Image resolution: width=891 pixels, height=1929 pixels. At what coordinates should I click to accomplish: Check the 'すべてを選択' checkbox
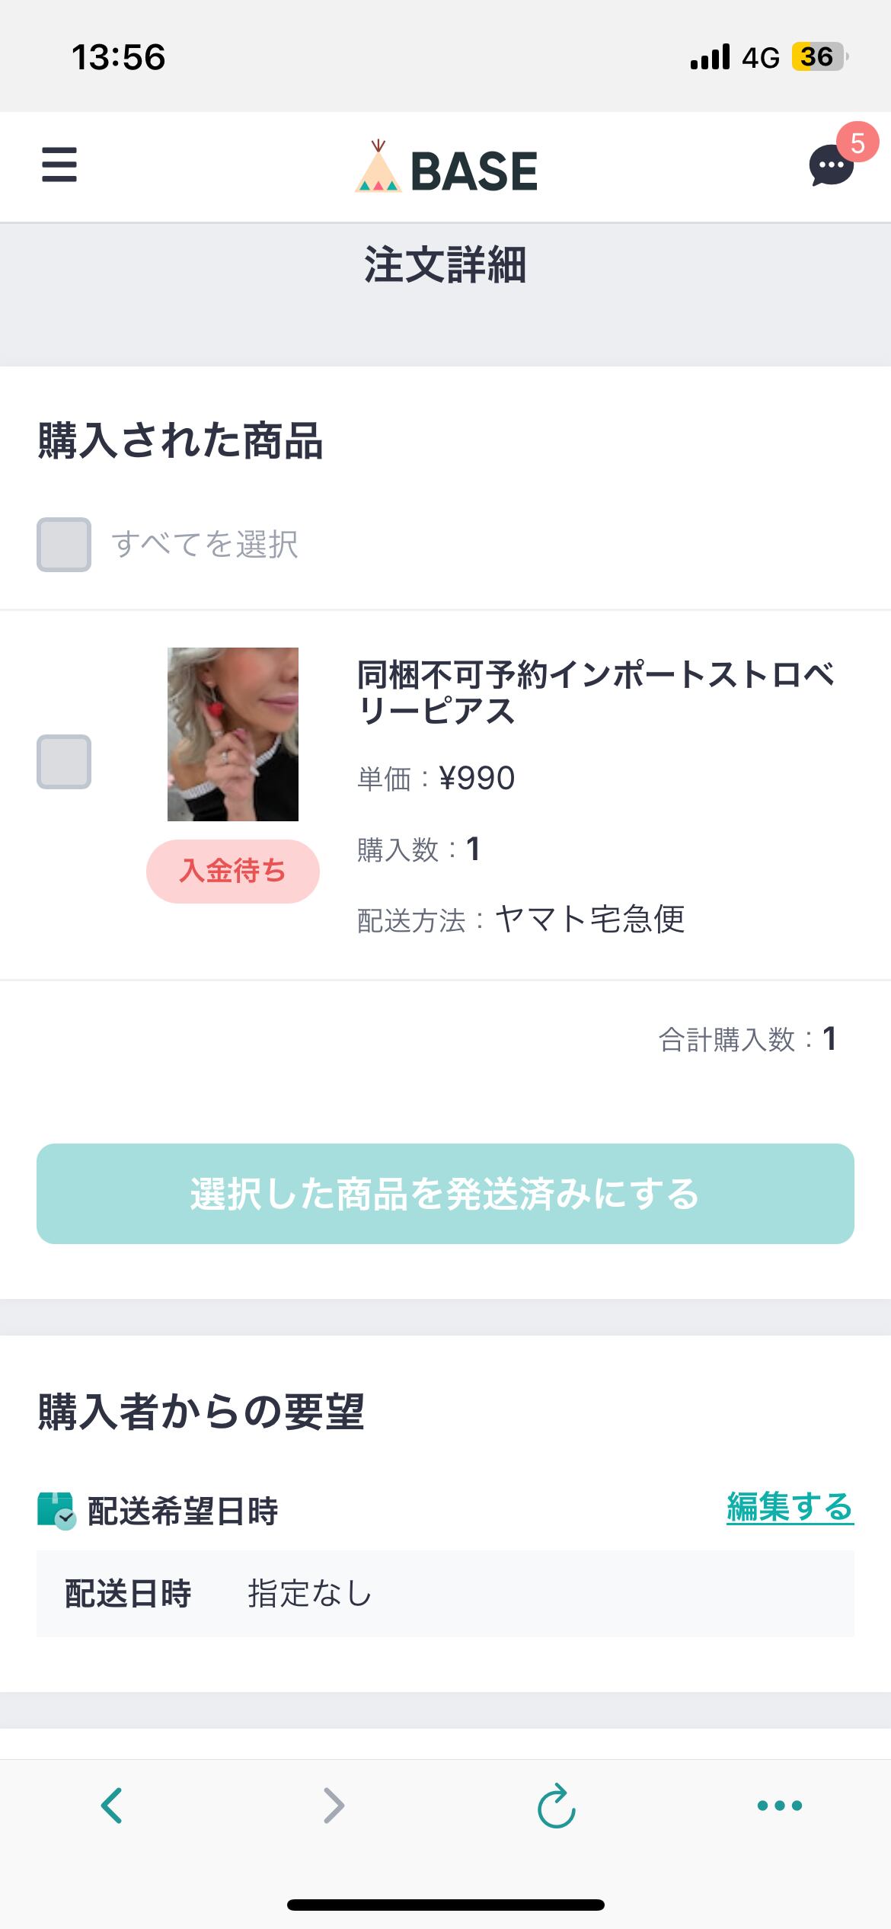coord(64,545)
